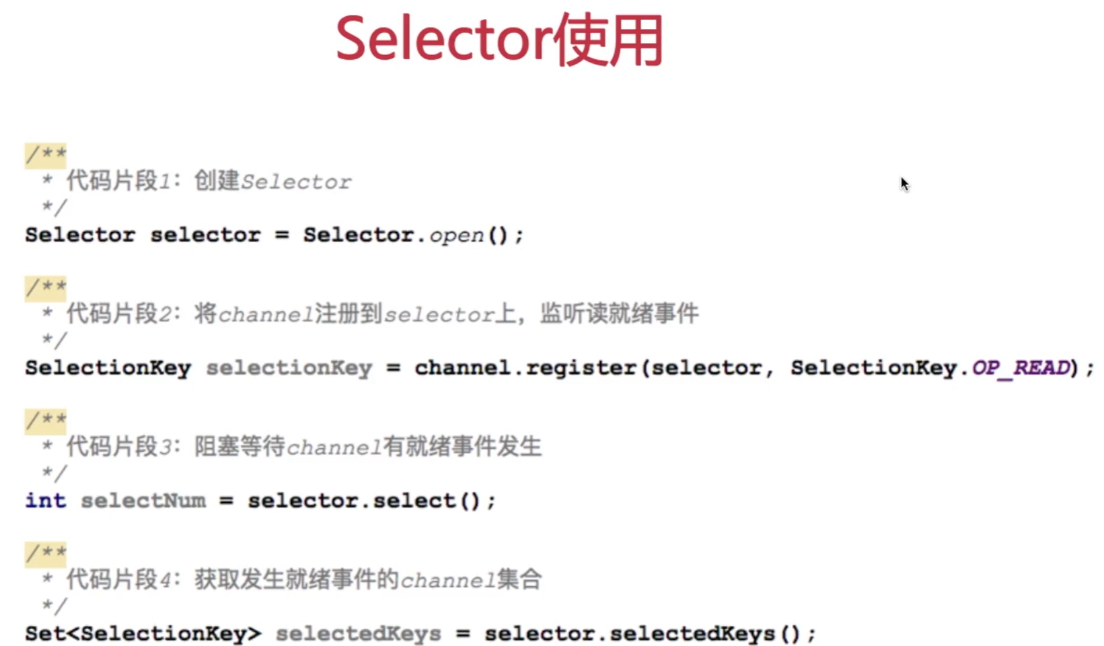Click the comment text for 代码片段2
Viewport: 1104px width, 646px height.
pyautogui.click(x=382, y=314)
